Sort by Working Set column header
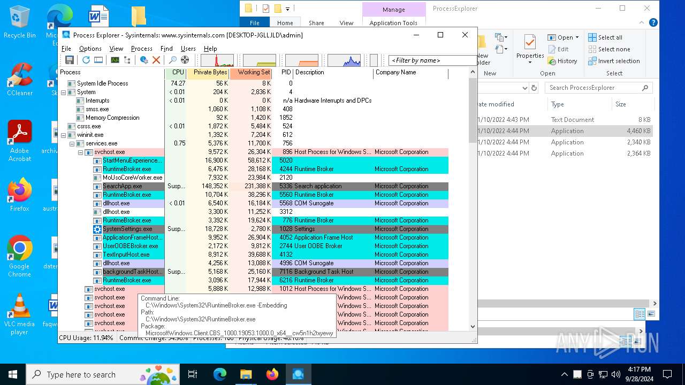The height and width of the screenshot is (385, 685). click(x=251, y=72)
